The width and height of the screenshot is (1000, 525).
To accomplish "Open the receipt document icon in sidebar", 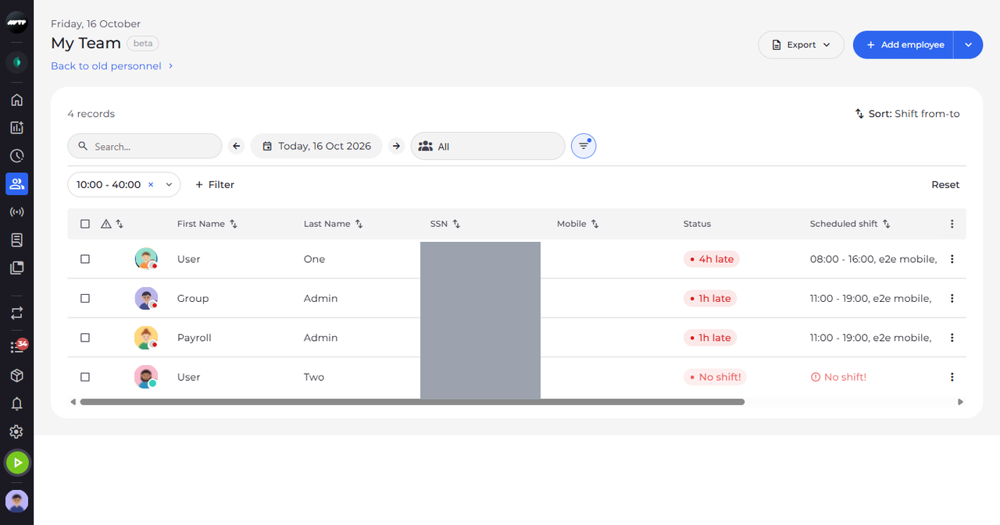I will pos(16,240).
